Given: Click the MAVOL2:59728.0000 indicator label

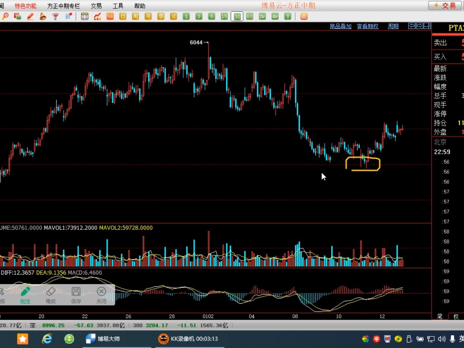Looking at the screenshot, I should 126,228.
